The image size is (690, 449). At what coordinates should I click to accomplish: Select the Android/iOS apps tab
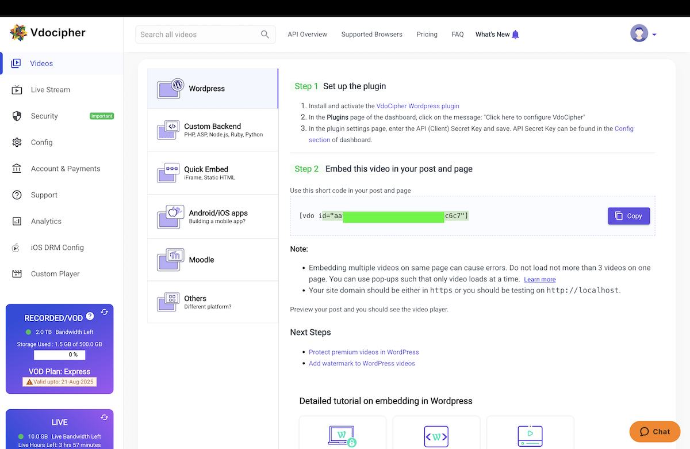tap(213, 216)
